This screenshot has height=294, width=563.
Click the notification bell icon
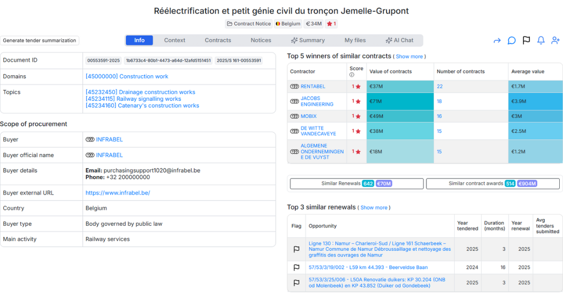tap(541, 41)
